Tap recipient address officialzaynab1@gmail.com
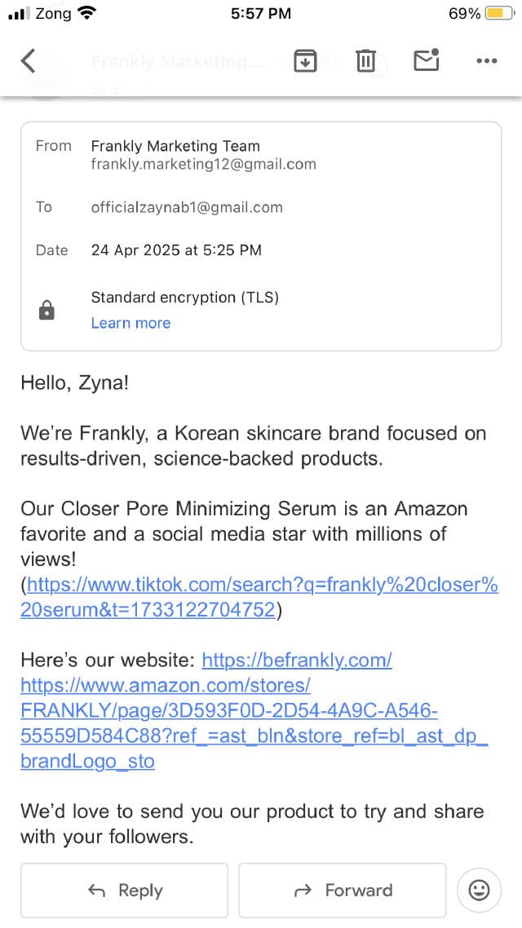The width and height of the screenshot is (522, 928). click(187, 207)
